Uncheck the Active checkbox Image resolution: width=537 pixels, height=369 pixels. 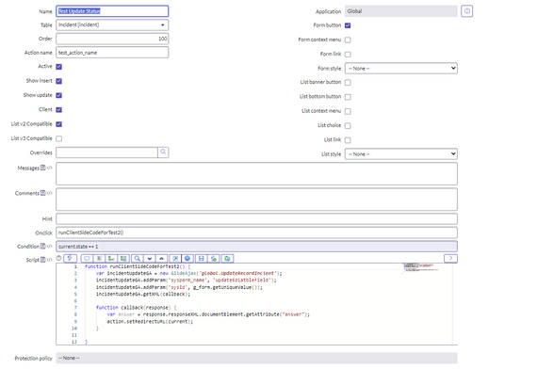pos(59,67)
